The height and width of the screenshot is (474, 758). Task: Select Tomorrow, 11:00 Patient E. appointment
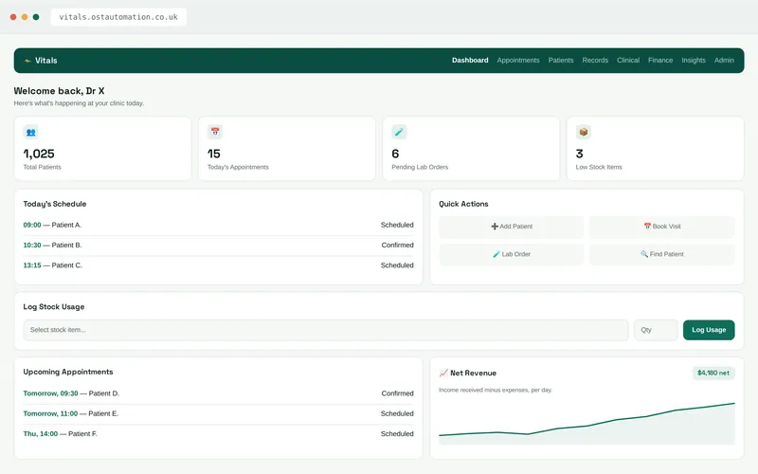(219, 414)
